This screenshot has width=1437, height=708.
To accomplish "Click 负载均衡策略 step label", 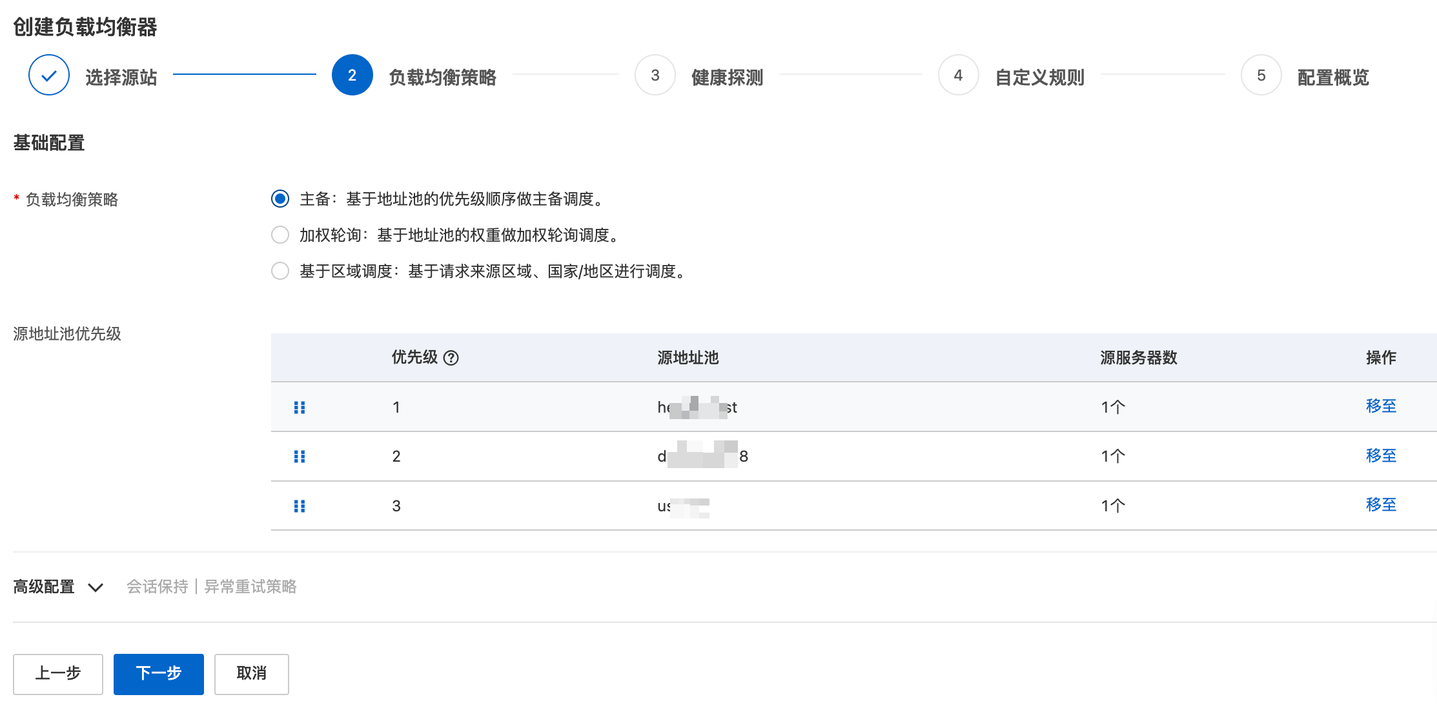I will coord(442,77).
